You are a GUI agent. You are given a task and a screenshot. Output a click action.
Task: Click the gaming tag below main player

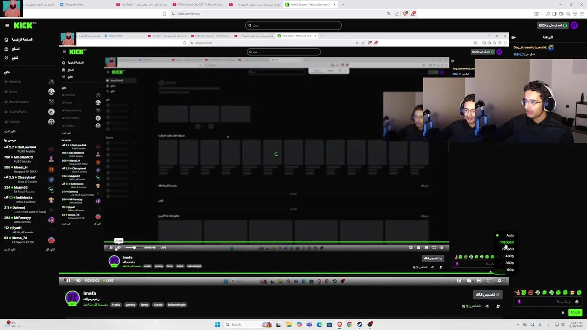coord(130,305)
